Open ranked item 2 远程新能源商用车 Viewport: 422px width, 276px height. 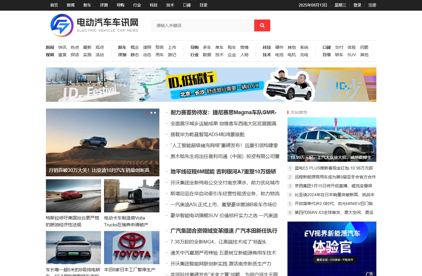[335, 177]
